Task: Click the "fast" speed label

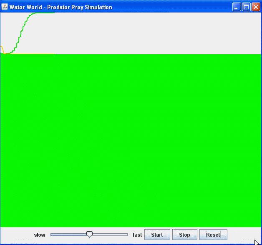Action: pyautogui.click(x=137, y=235)
